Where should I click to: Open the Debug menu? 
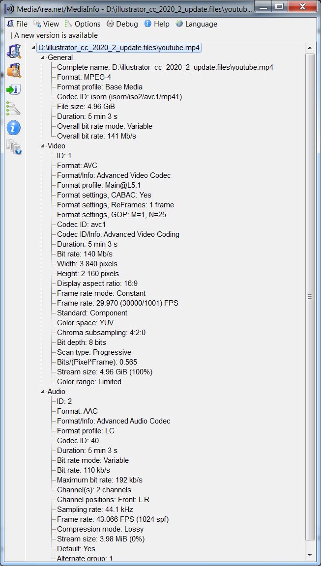click(x=122, y=24)
